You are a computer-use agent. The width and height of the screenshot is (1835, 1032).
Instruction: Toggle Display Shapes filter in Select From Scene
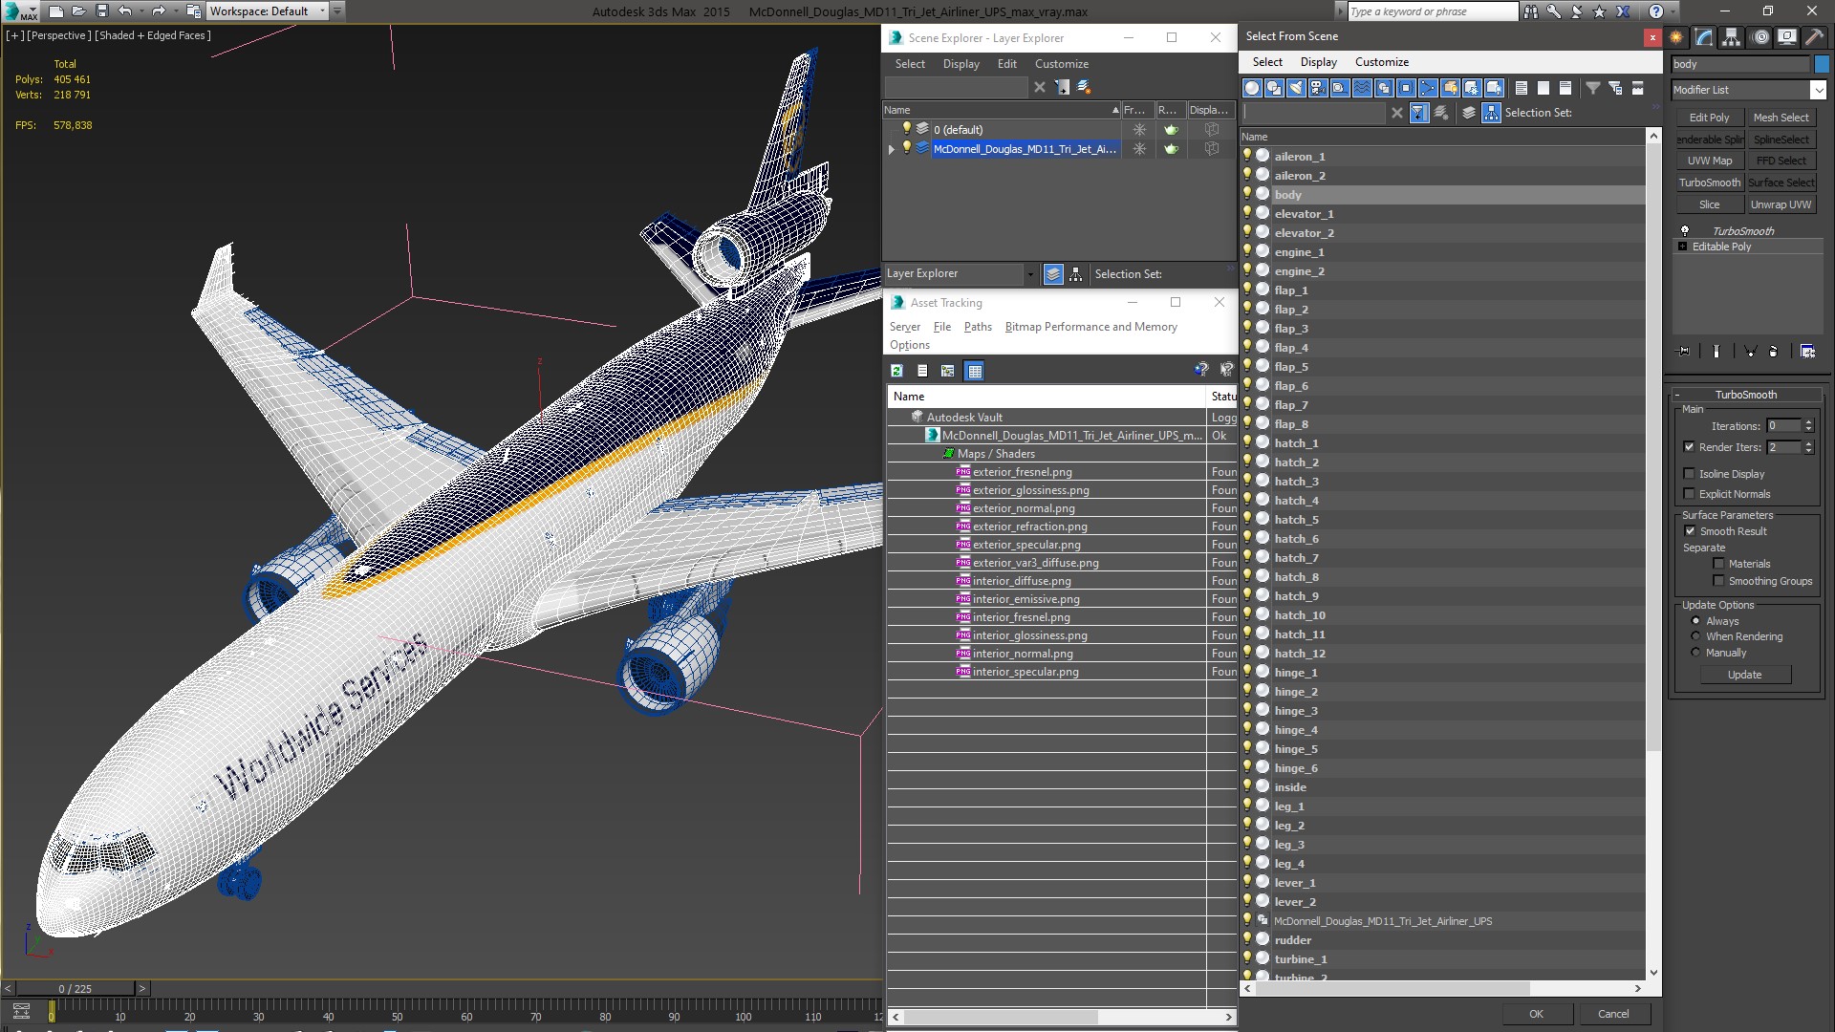point(1274,88)
